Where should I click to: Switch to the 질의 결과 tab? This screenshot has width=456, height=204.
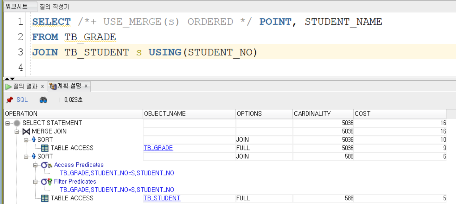(25, 86)
